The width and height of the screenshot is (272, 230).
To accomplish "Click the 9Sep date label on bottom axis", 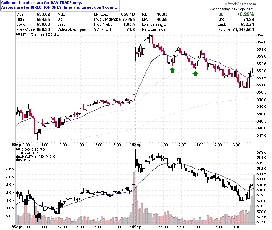I will 16,227.
